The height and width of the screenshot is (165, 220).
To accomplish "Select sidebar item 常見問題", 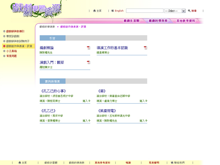I will 12,56.
